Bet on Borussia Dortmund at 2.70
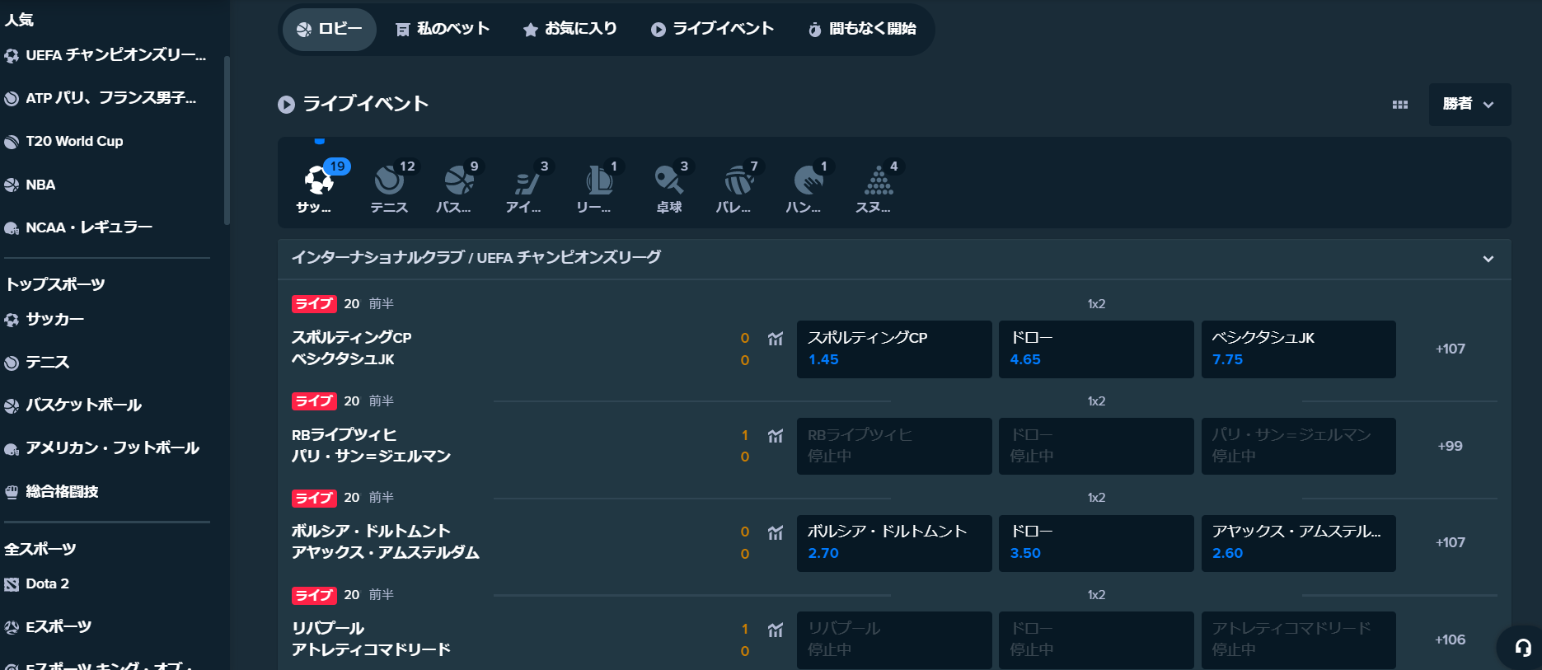The width and height of the screenshot is (1542, 670). [x=894, y=543]
